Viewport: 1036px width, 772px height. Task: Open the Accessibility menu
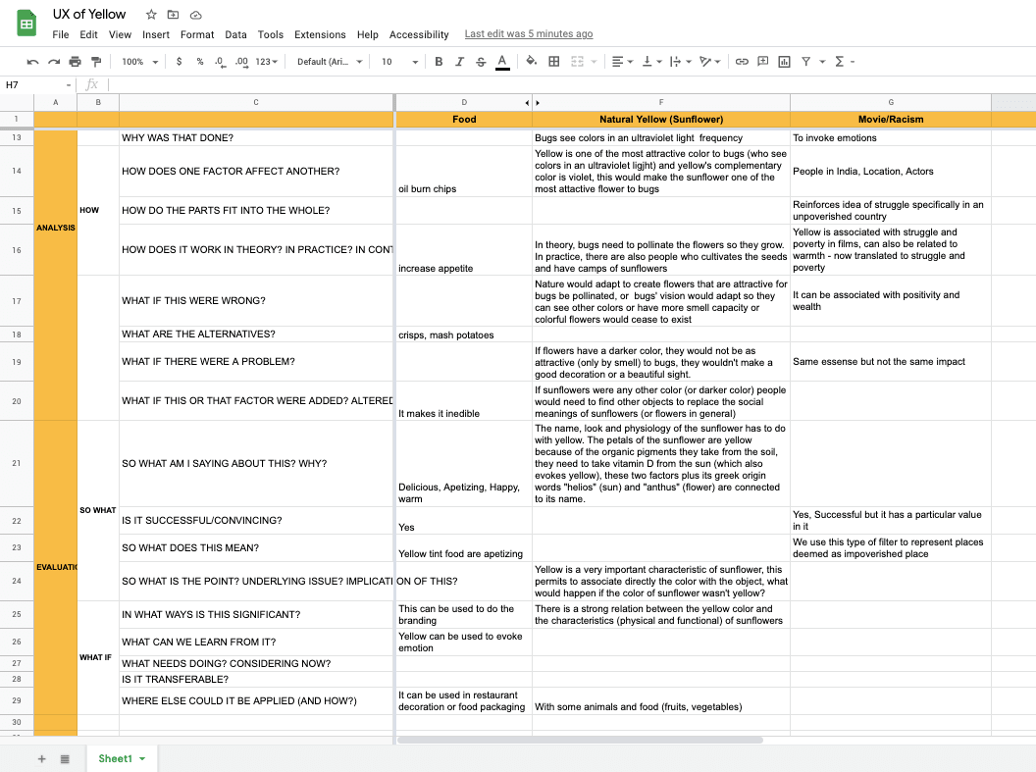pyautogui.click(x=419, y=34)
